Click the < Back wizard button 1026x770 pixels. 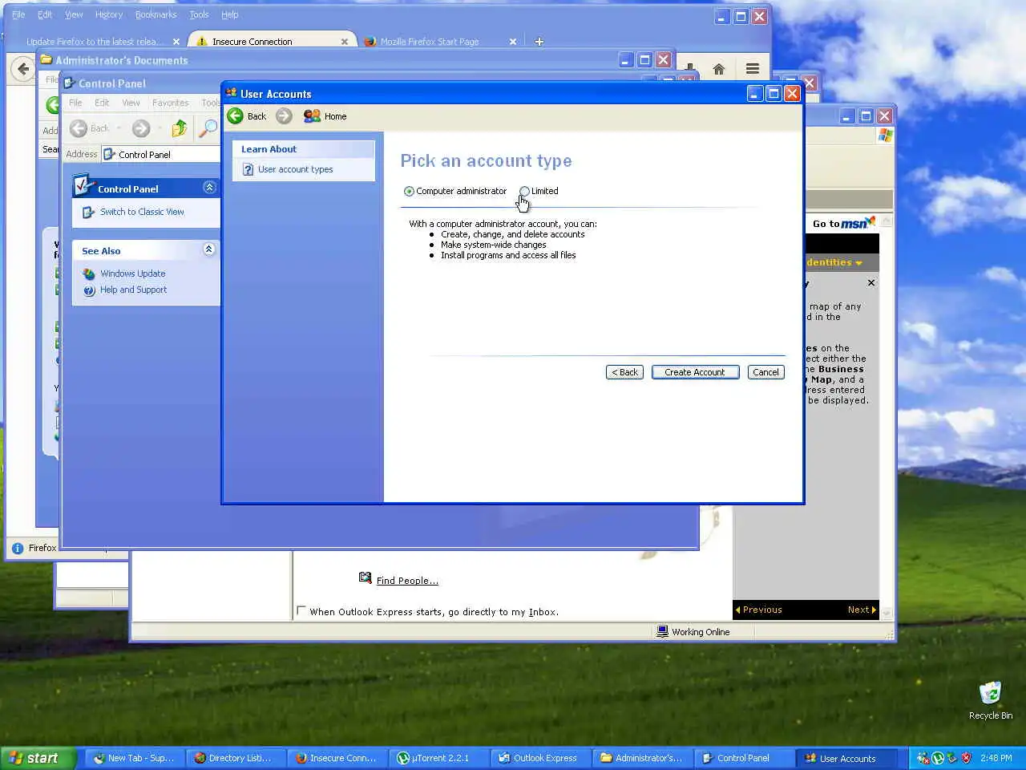pos(624,372)
